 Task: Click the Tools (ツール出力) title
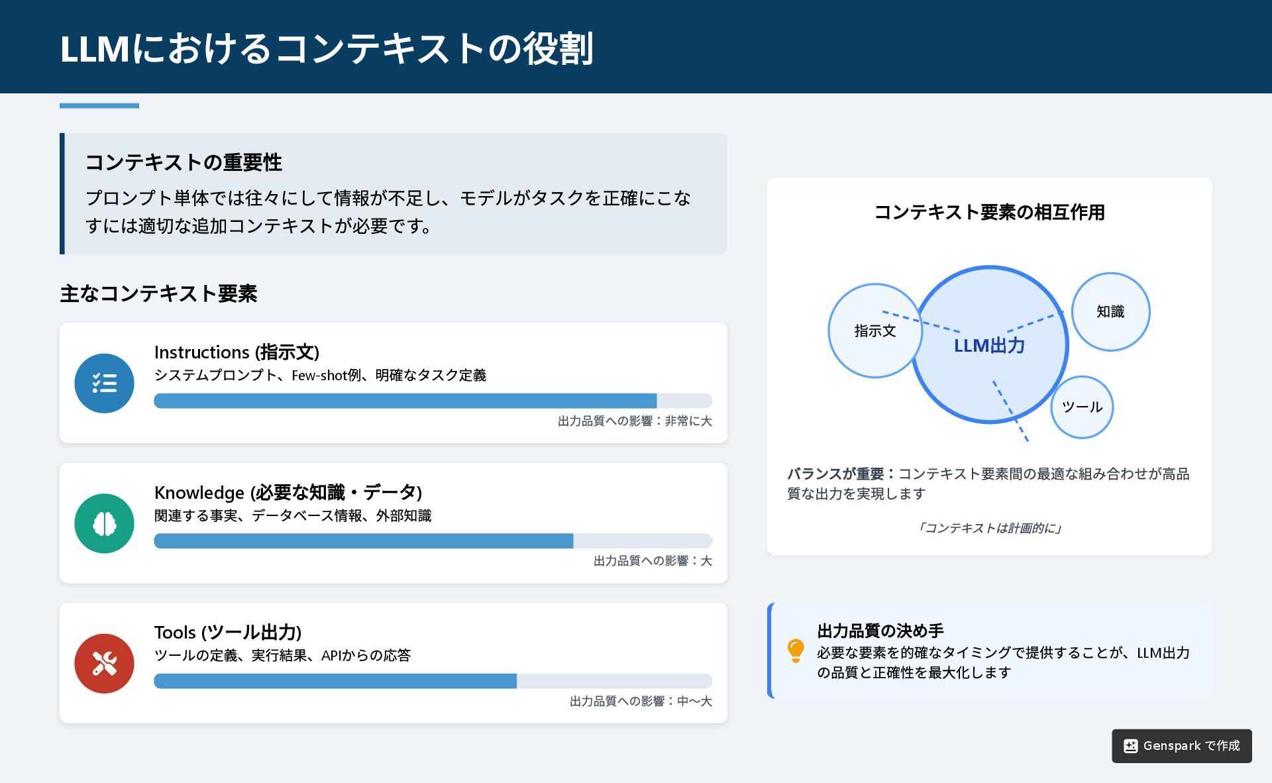228,632
